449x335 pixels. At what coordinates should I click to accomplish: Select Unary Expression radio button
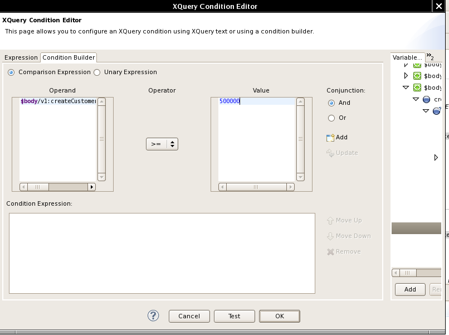(97, 72)
